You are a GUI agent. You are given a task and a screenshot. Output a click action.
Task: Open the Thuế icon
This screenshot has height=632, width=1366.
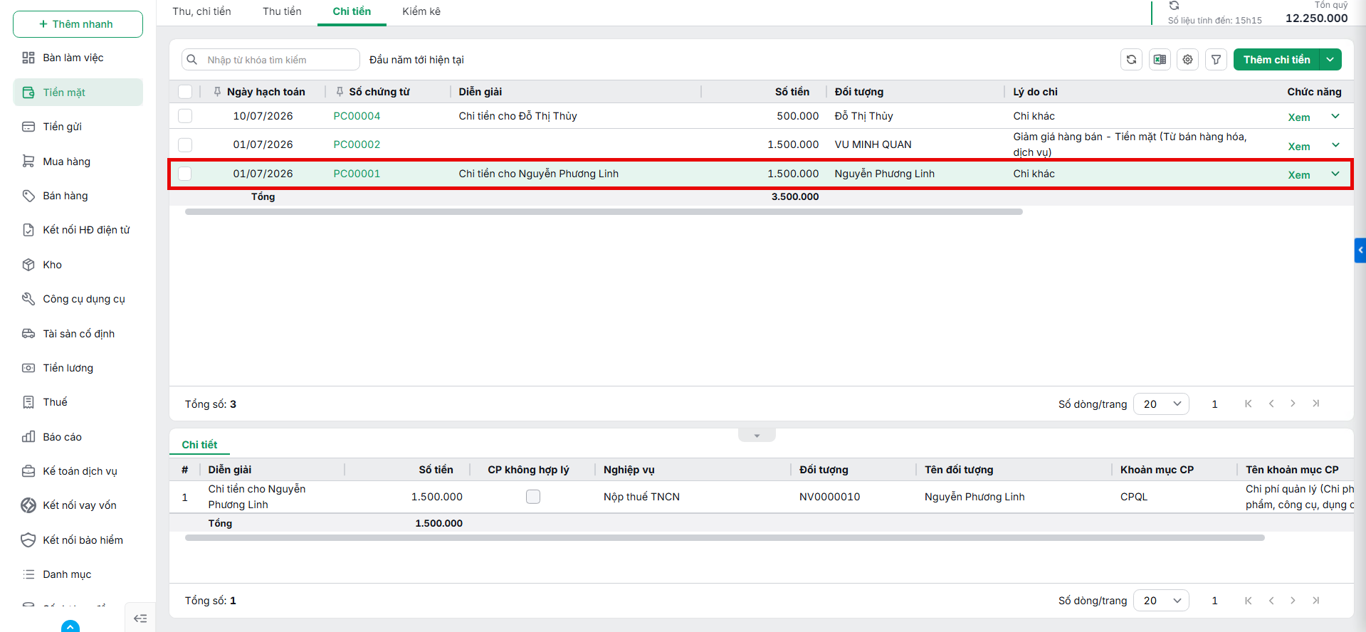(x=28, y=402)
